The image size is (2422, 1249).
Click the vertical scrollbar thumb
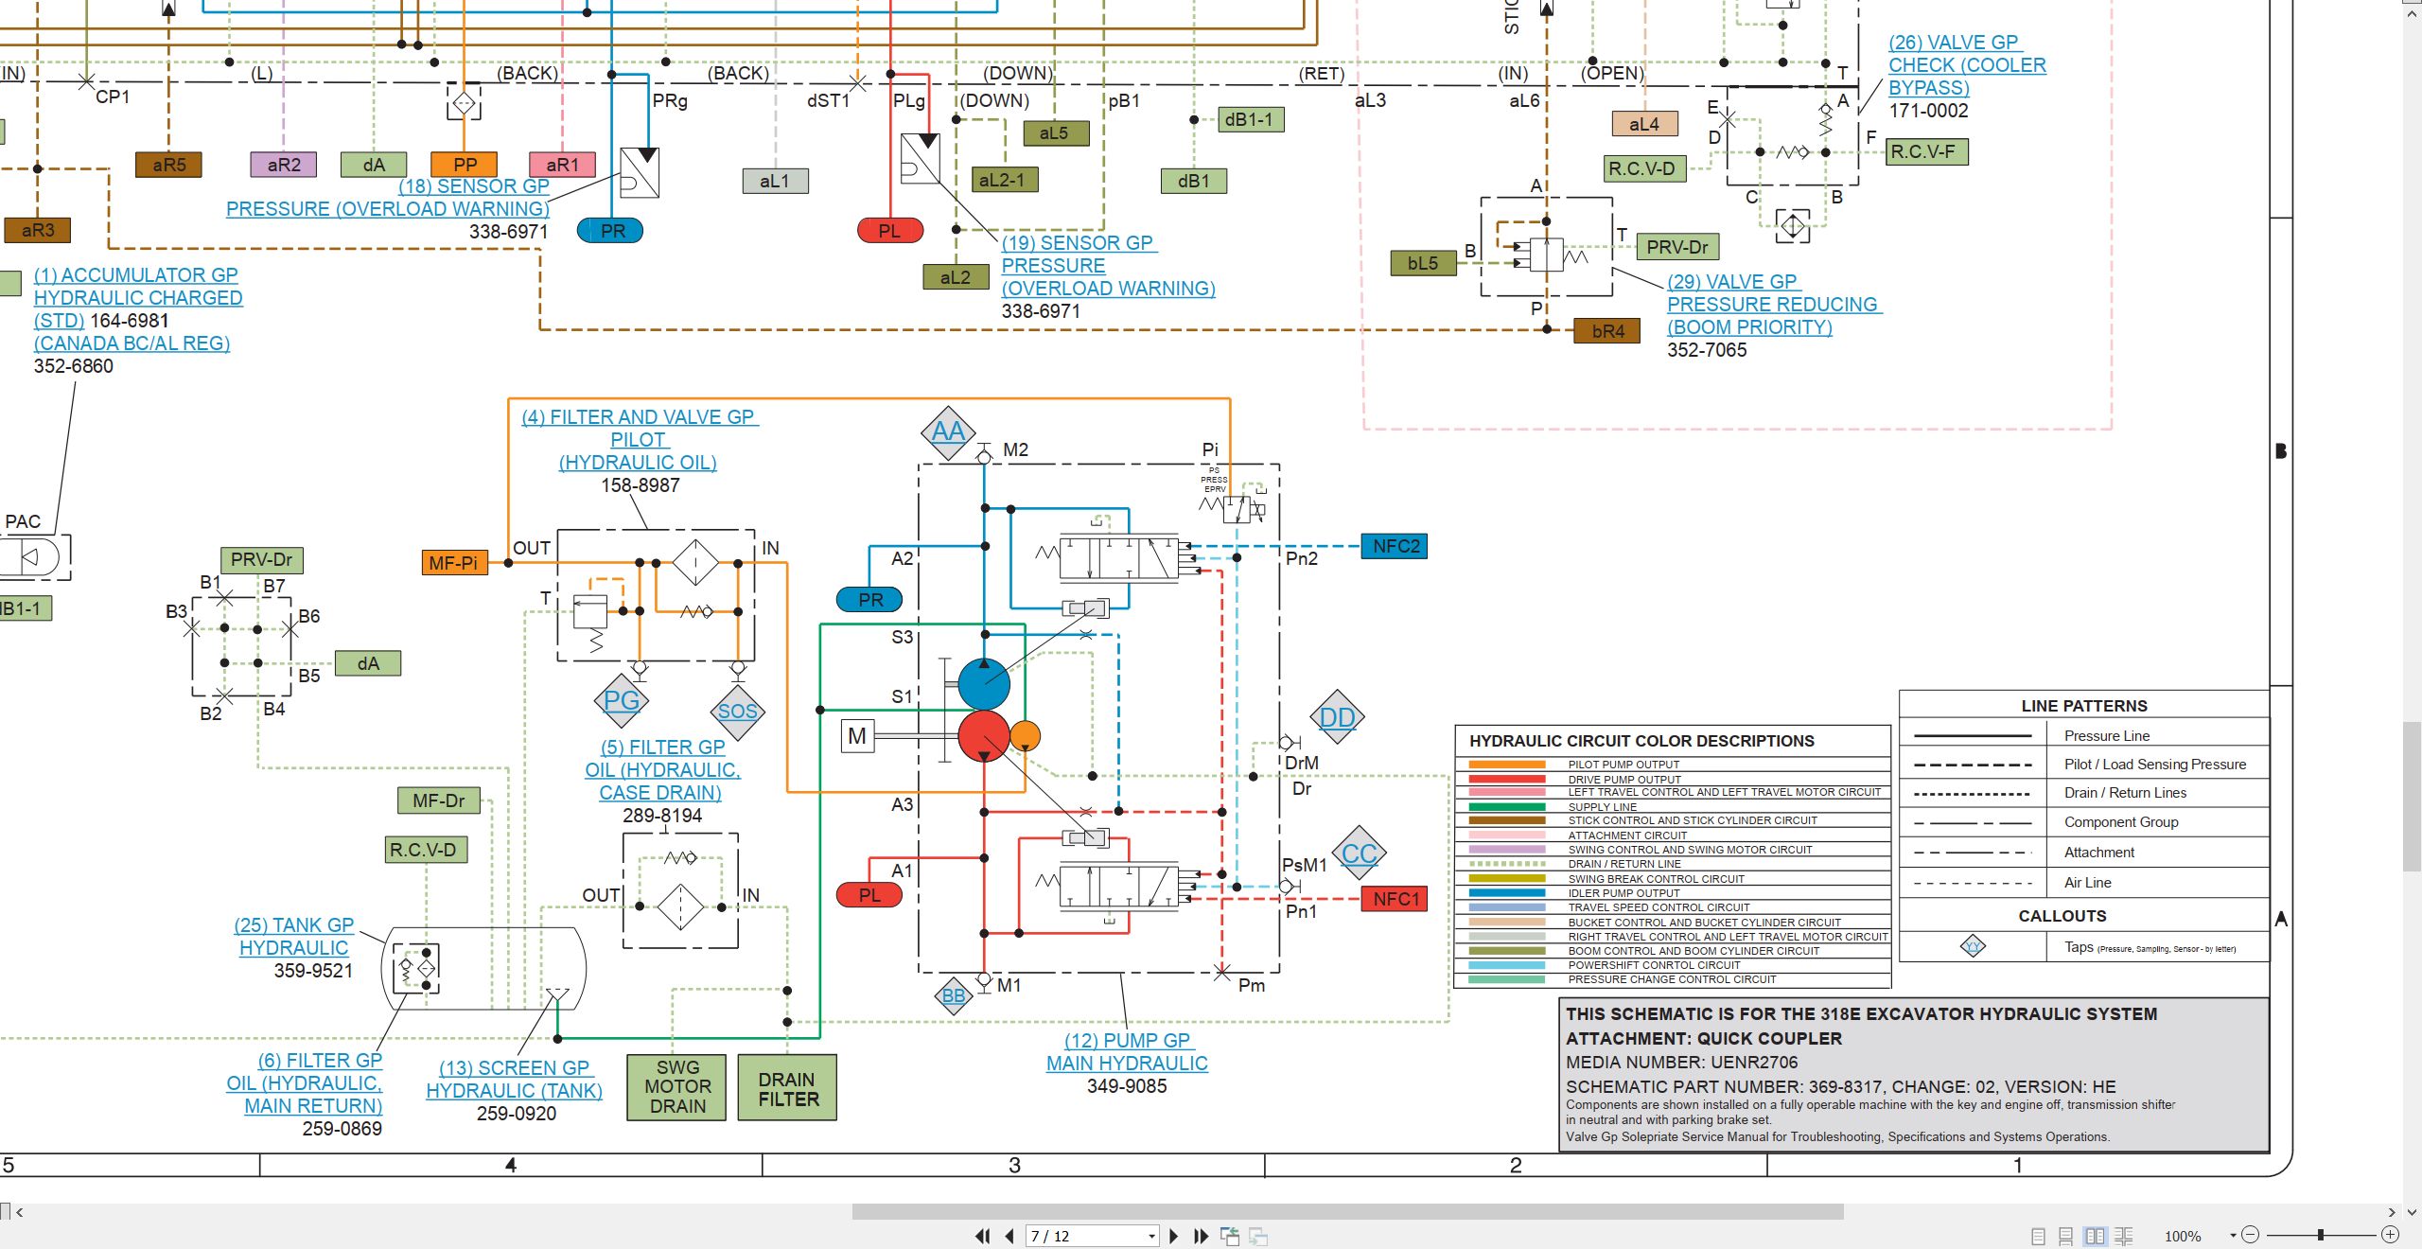(2412, 796)
